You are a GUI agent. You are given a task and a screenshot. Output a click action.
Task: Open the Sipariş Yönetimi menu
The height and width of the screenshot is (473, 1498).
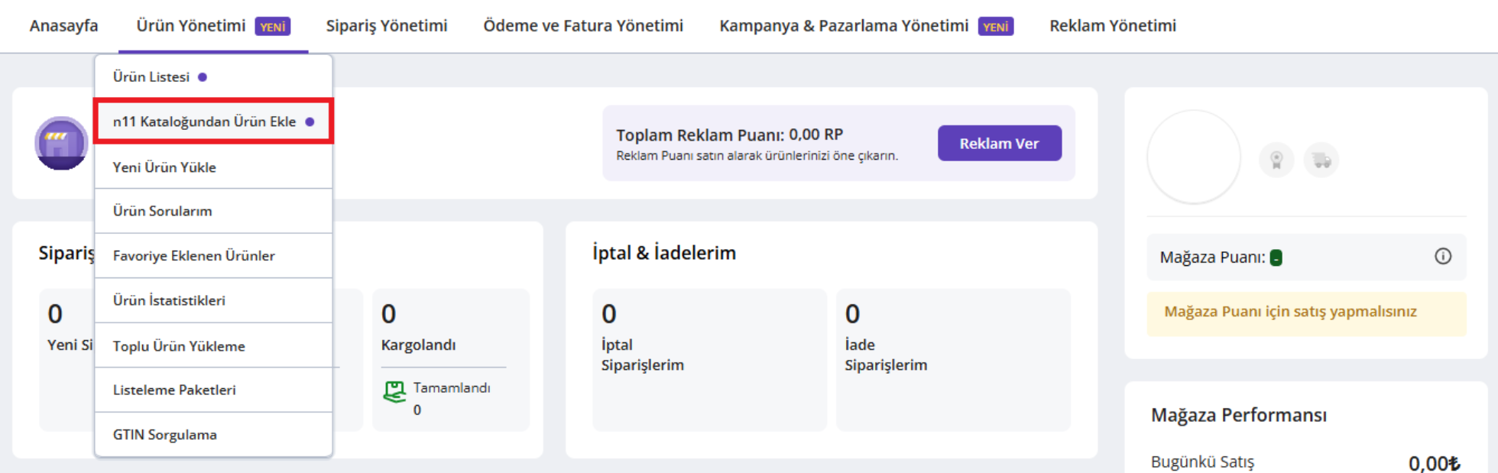tap(386, 26)
